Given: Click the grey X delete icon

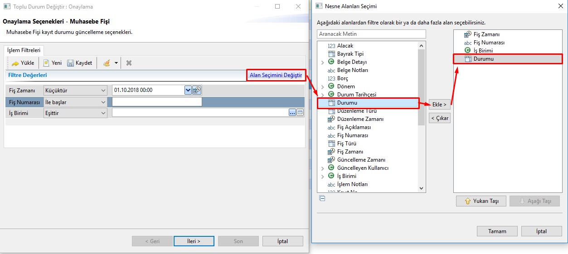Looking at the screenshot, I should point(129,63).
